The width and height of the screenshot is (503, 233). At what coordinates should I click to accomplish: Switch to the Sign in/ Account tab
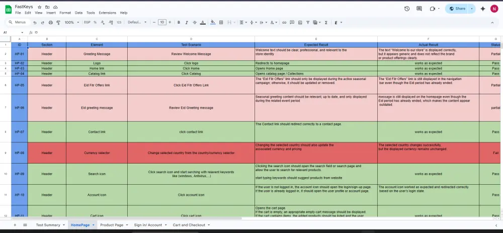(x=148, y=225)
